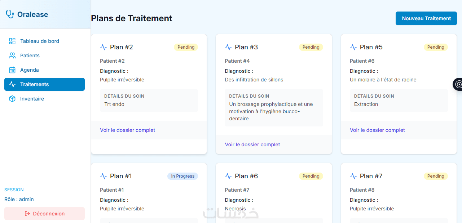
Task: Click the Patients people icon
Action: point(12,55)
